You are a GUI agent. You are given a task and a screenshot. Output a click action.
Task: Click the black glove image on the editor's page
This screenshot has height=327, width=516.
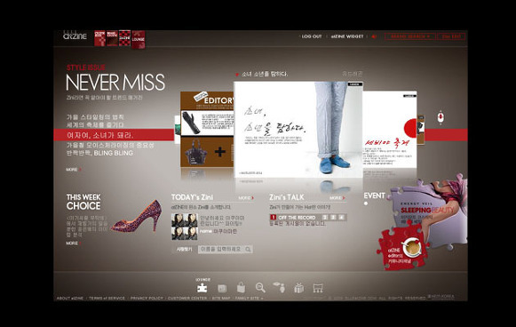click(191, 123)
